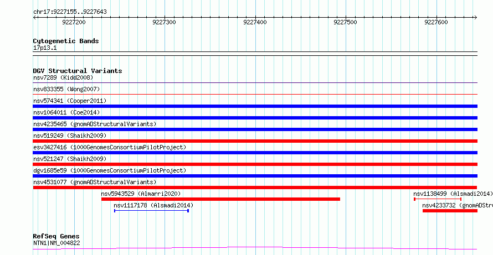Click the 9227500 ruler tick label

click(345, 22)
